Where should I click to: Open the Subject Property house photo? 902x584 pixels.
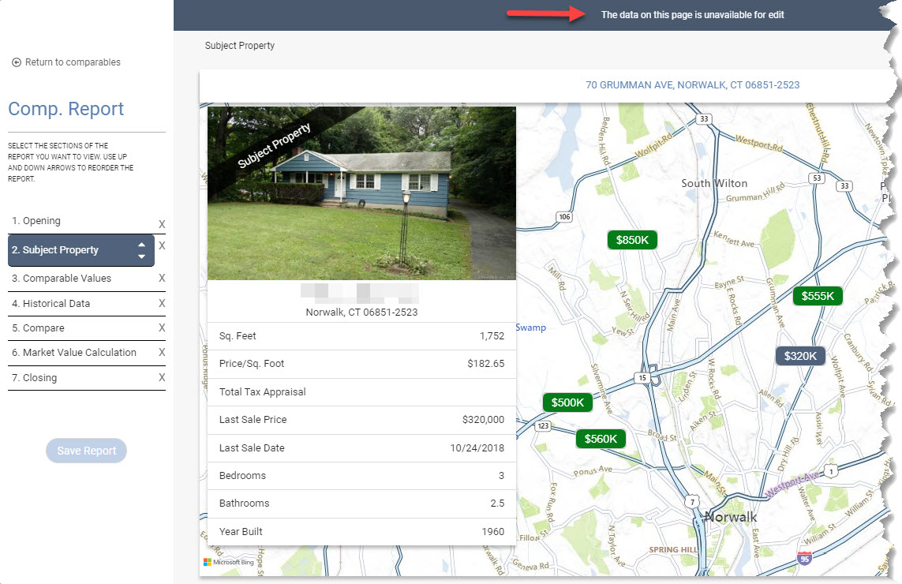coord(361,193)
